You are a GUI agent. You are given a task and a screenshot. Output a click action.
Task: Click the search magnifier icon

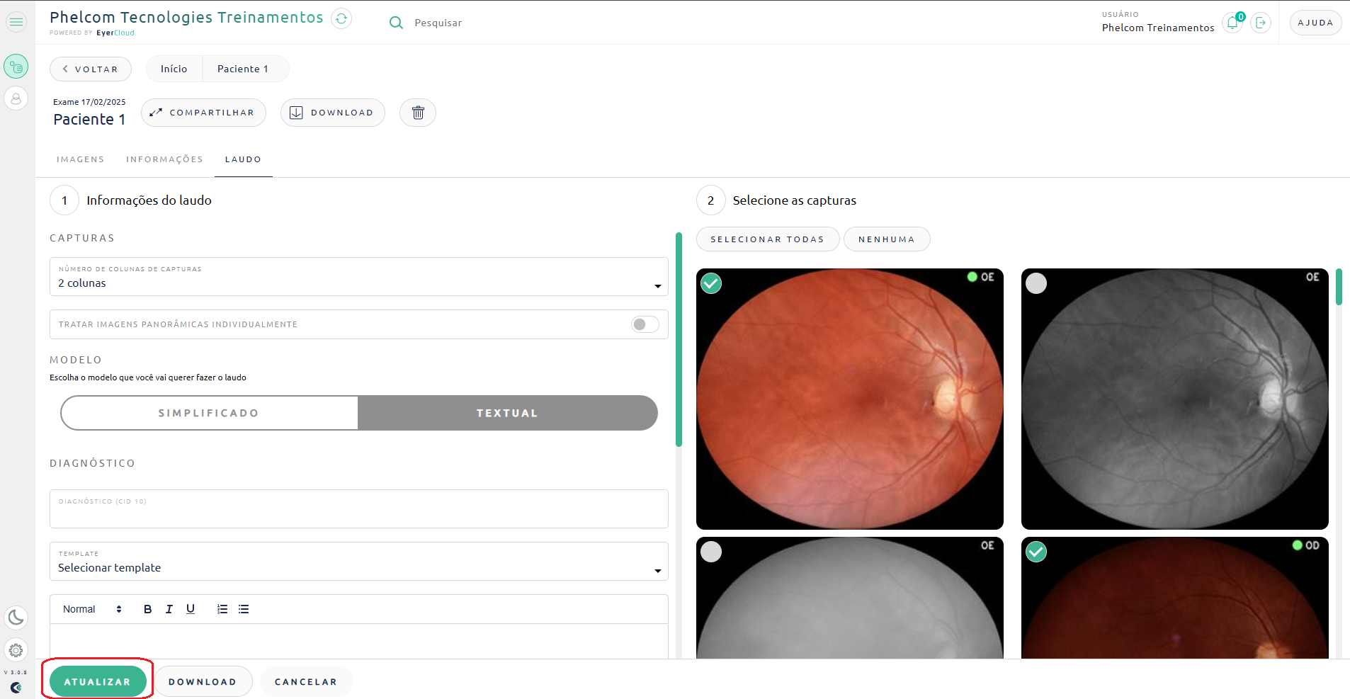click(396, 23)
